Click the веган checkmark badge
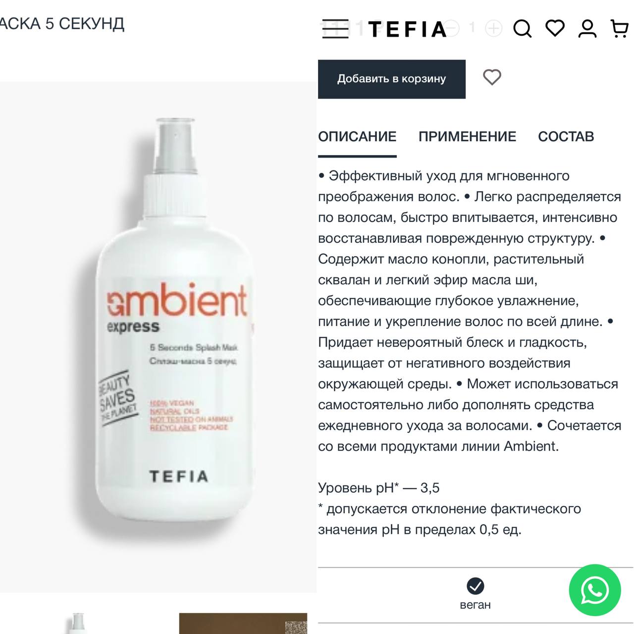The height and width of the screenshot is (634, 634). pyautogui.click(x=475, y=586)
